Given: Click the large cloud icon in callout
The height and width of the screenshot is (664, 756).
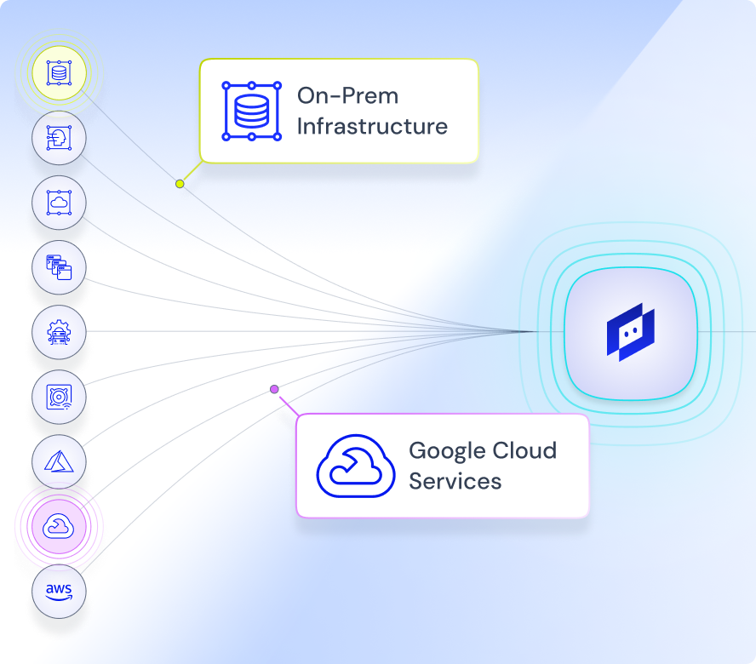Looking at the screenshot, I should pyautogui.click(x=356, y=466).
